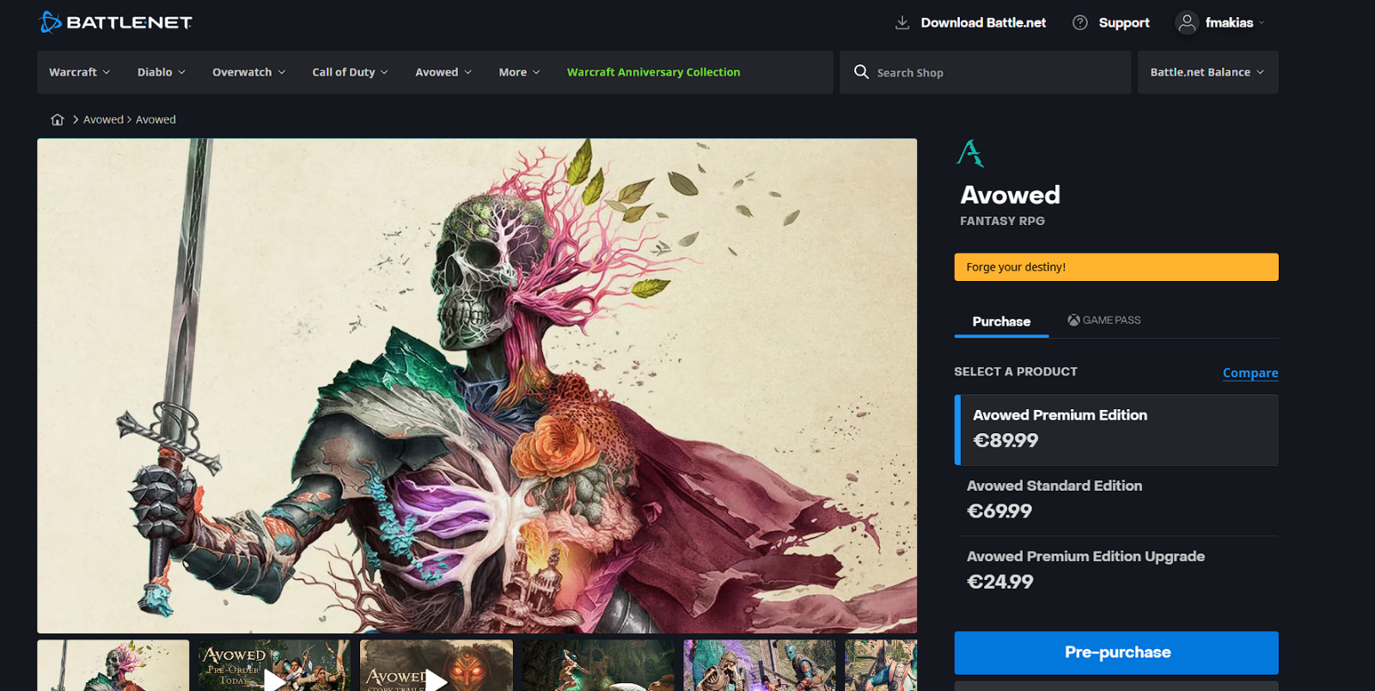Go to home via breadcrumb house icon
Screen dimensions: 1375x691
pyautogui.click(x=58, y=119)
